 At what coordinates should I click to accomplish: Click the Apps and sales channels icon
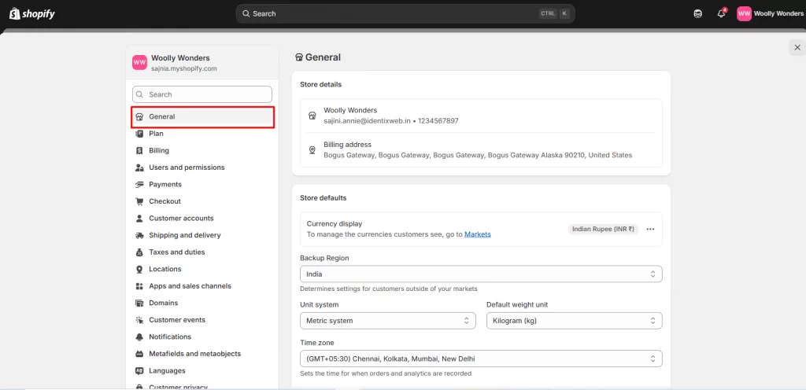pyautogui.click(x=139, y=286)
